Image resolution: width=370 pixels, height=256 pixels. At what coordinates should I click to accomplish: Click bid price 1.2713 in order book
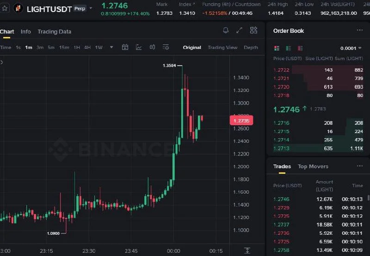[x=281, y=148]
